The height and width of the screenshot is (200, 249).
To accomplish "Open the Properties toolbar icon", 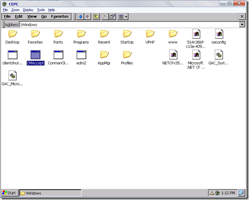I will click(112, 17).
